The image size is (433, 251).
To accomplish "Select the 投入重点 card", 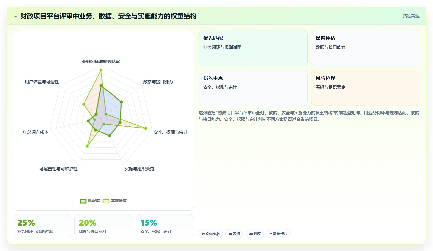I will click(x=253, y=88).
